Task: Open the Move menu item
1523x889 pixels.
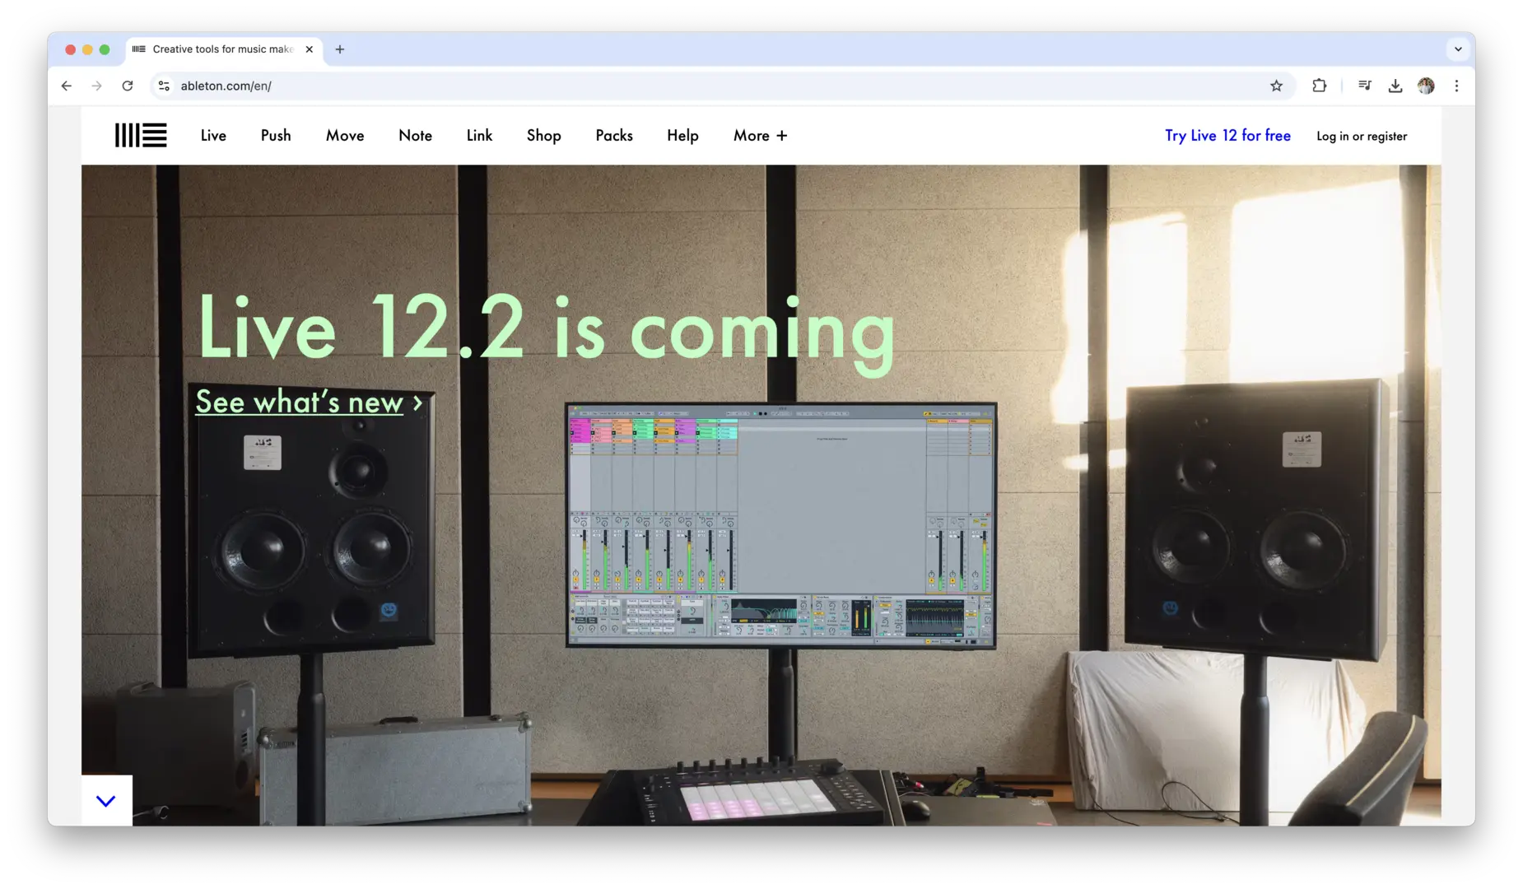Action: tap(345, 136)
